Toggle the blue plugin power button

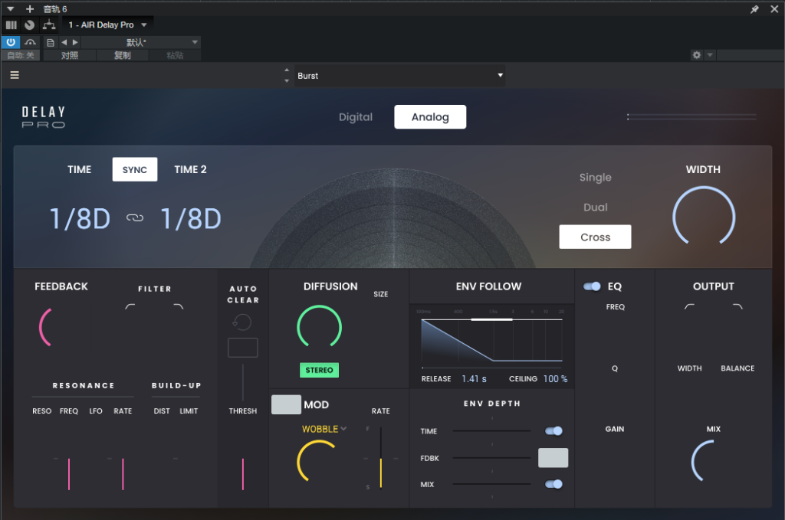tap(11, 42)
